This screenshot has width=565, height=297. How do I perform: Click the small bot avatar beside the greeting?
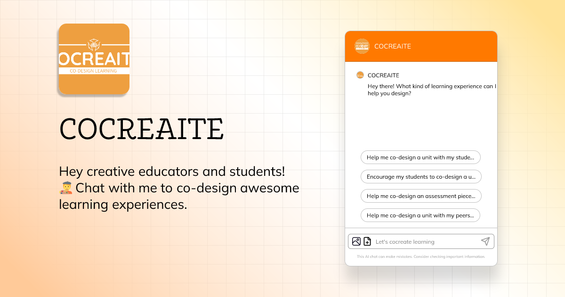click(360, 75)
